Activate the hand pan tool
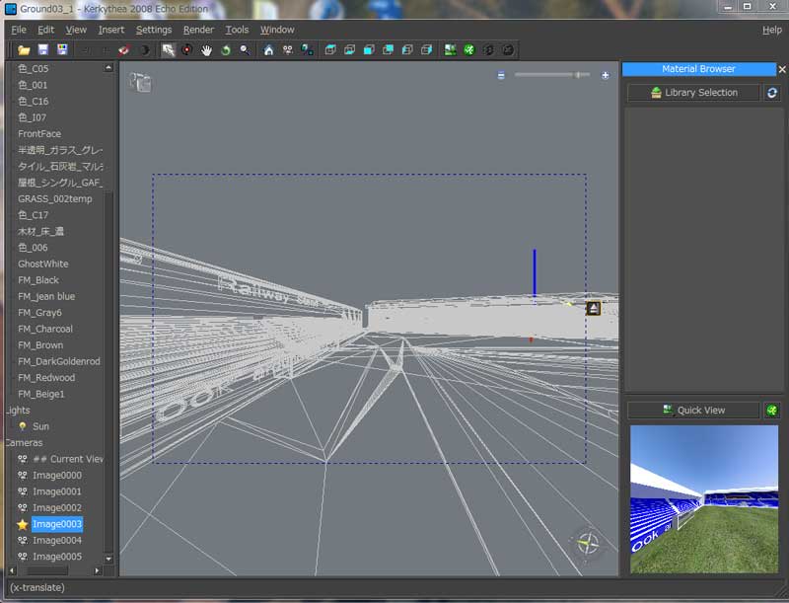The width and height of the screenshot is (789, 603). coord(207,49)
